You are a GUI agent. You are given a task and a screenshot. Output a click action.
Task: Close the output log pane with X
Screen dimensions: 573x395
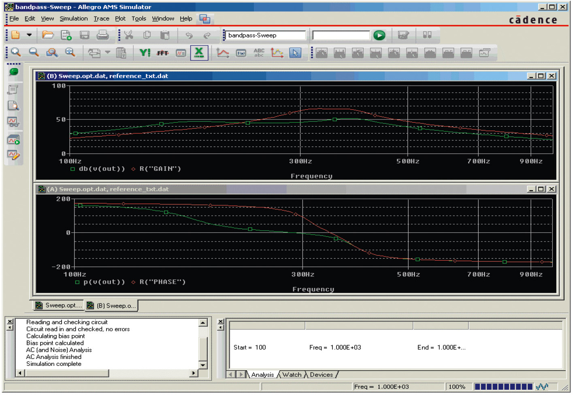point(10,321)
